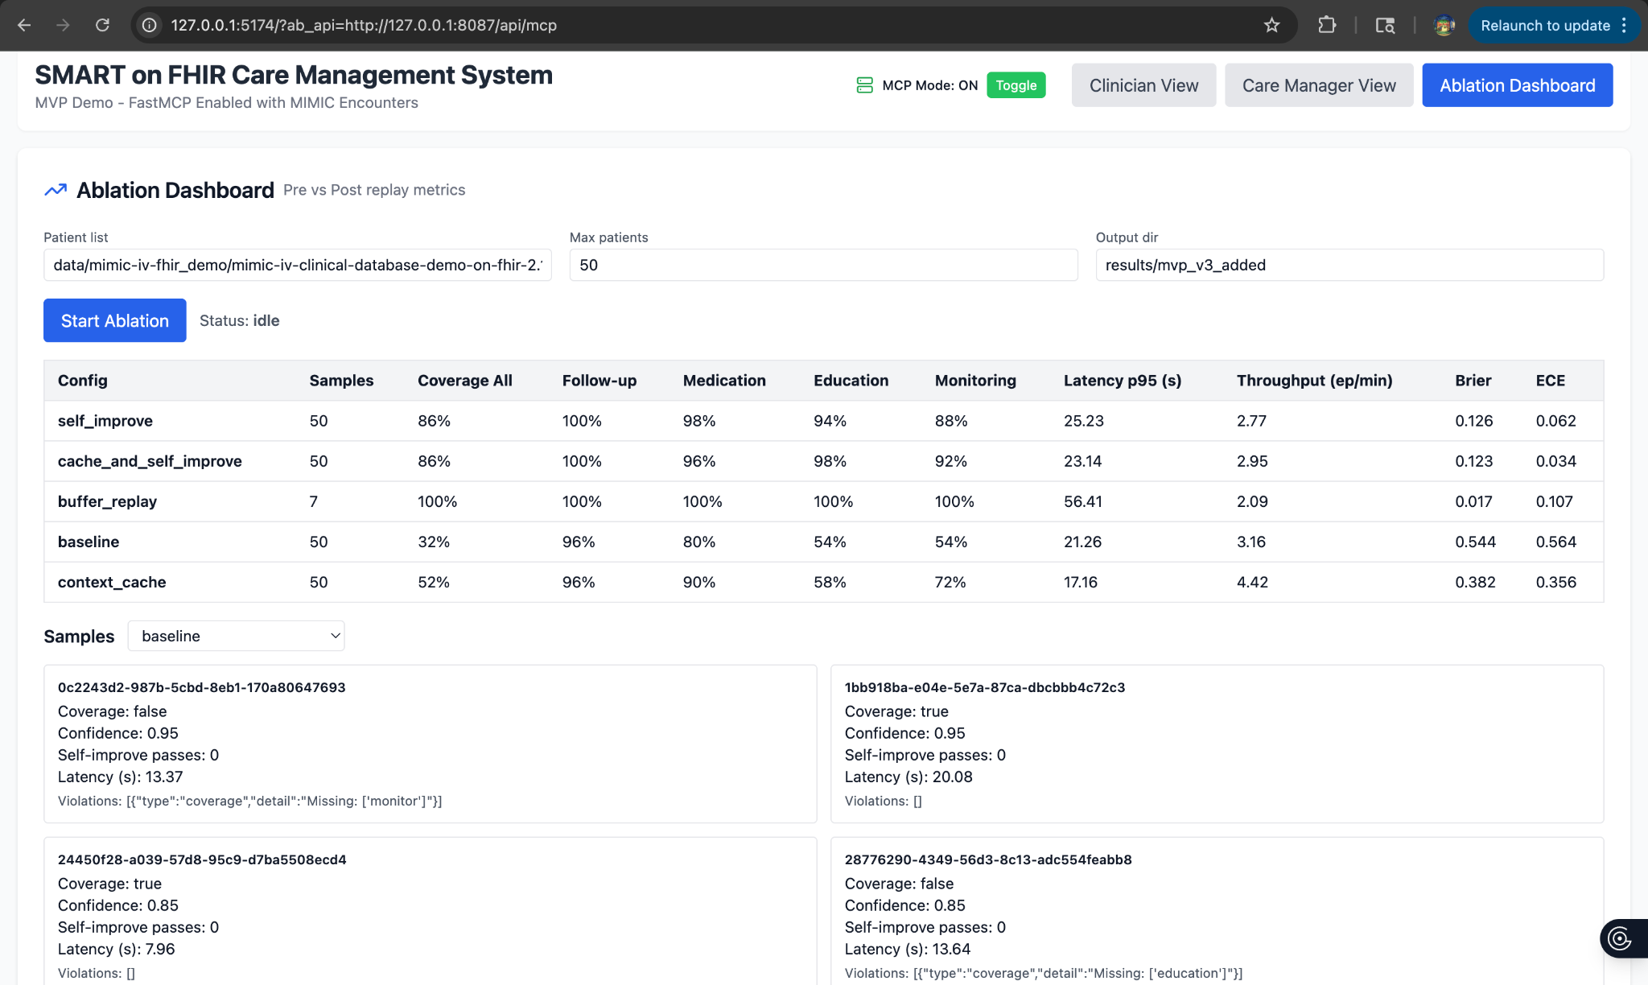
Task: Open the Chrome profile avatar
Action: [x=1444, y=25]
